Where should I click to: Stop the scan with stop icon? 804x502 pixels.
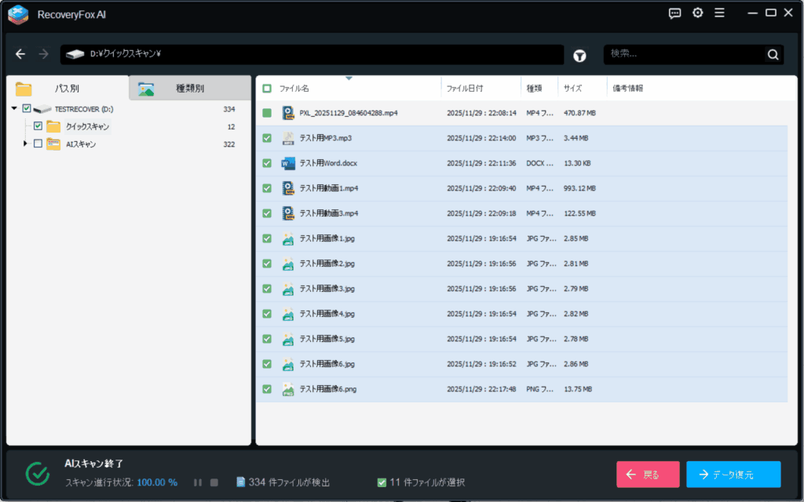tap(214, 482)
